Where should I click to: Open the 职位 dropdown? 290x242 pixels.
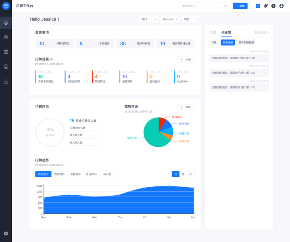click(x=191, y=19)
